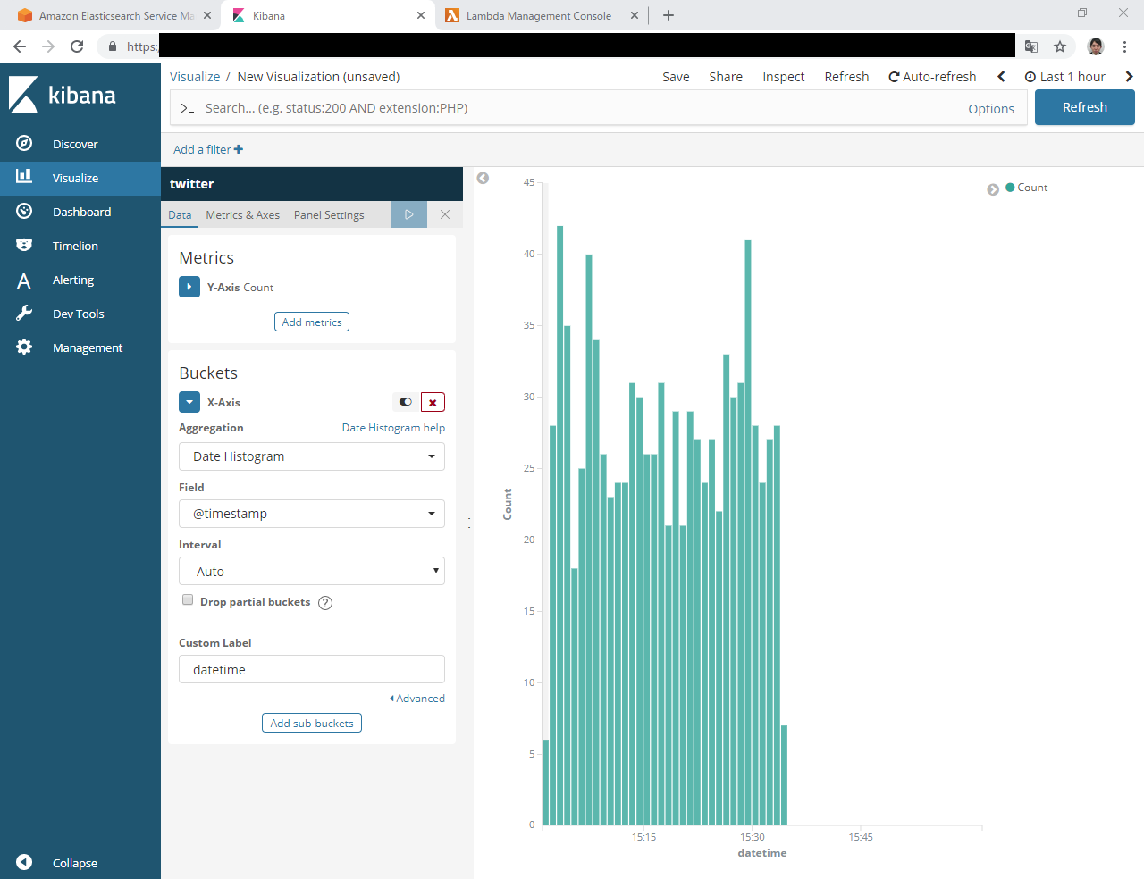The width and height of the screenshot is (1144, 879).
Task: Toggle the chart legend arrow near Count
Action: click(993, 189)
